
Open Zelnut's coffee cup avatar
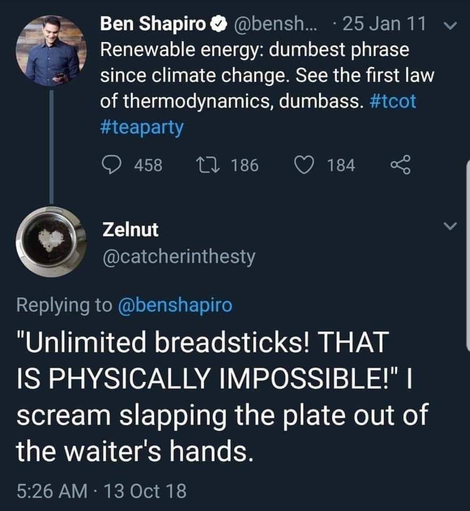click(x=52, y=241)
